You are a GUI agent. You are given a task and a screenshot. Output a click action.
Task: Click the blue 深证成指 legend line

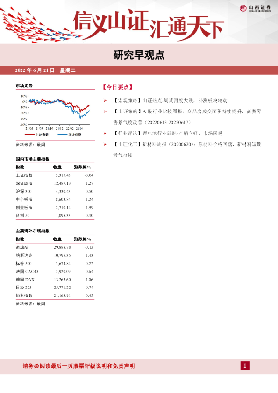62,135
